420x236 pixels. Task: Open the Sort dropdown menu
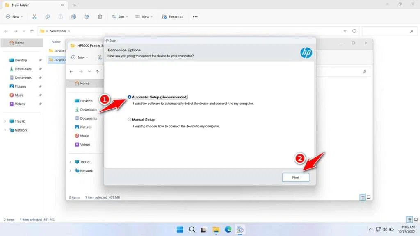pyautogui.click(x=120, y=17)
